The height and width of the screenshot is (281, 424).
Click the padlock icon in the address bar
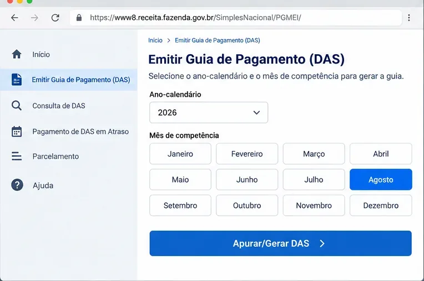coord(79,18)
